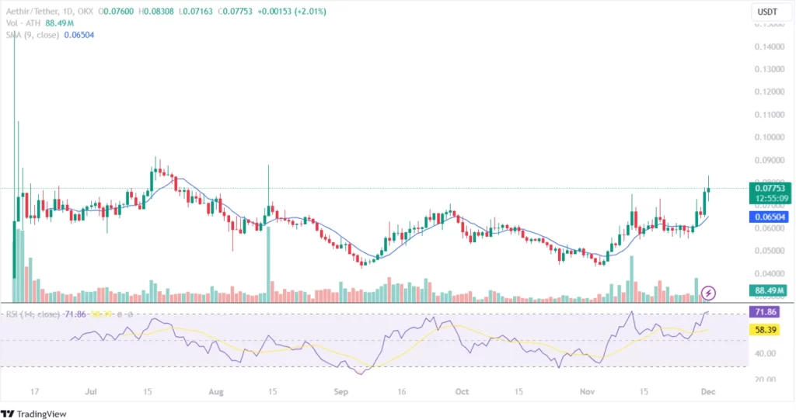
Task: Click the 0.07753 current price label
Action: pyautogui.click(x=770, y=188)
